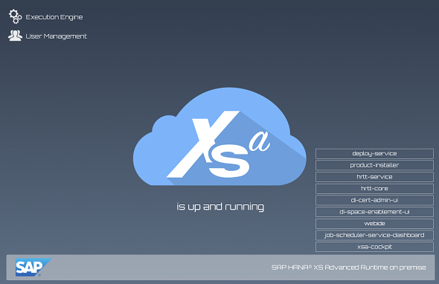
Task: Open the Execution Engine link
Action: [54, 17]
